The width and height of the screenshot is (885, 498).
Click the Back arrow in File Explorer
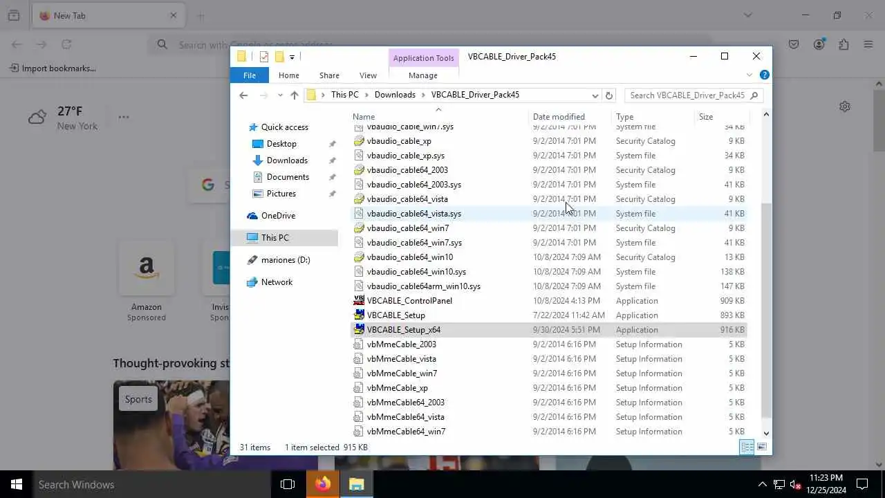coord(243,95)
